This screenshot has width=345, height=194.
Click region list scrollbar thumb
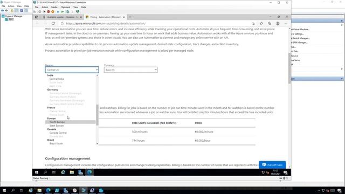pos(97,115)
